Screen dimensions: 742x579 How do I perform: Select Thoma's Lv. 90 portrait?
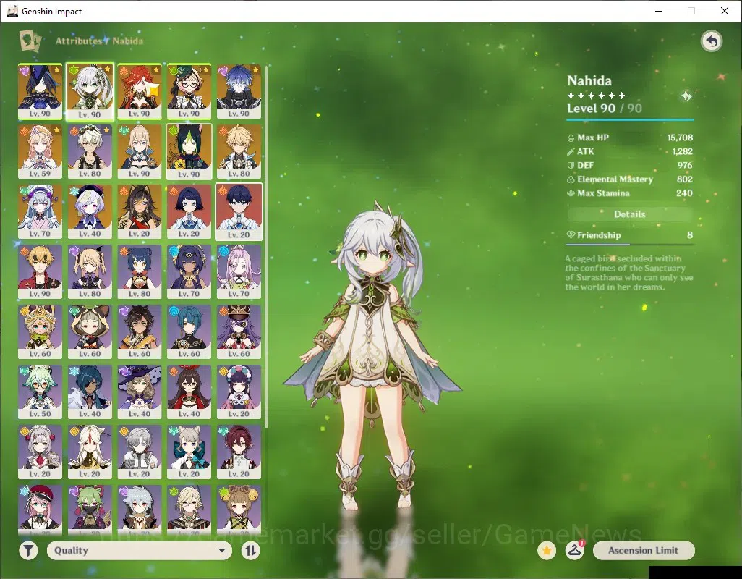point(40,271)
